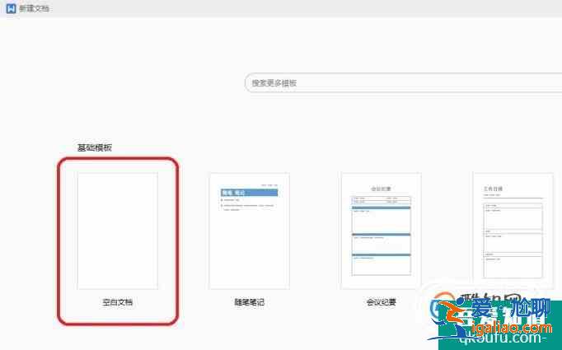This screenshot has width=562, height=350.
Task: Pick the 会议纪要 template thumbnail
Action: (381, 231)
